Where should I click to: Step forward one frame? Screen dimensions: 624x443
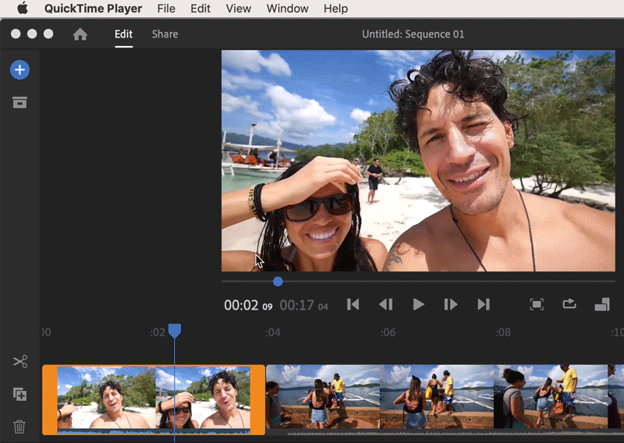pos(451,305)
